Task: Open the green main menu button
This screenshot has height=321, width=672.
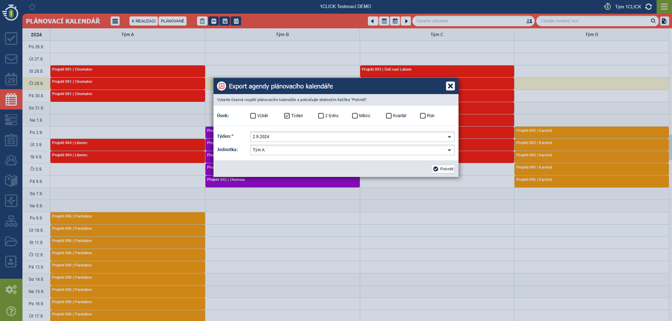Action: point(664,7)
